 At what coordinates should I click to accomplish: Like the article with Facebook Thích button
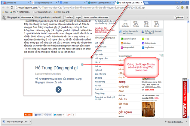pos(38,115)
